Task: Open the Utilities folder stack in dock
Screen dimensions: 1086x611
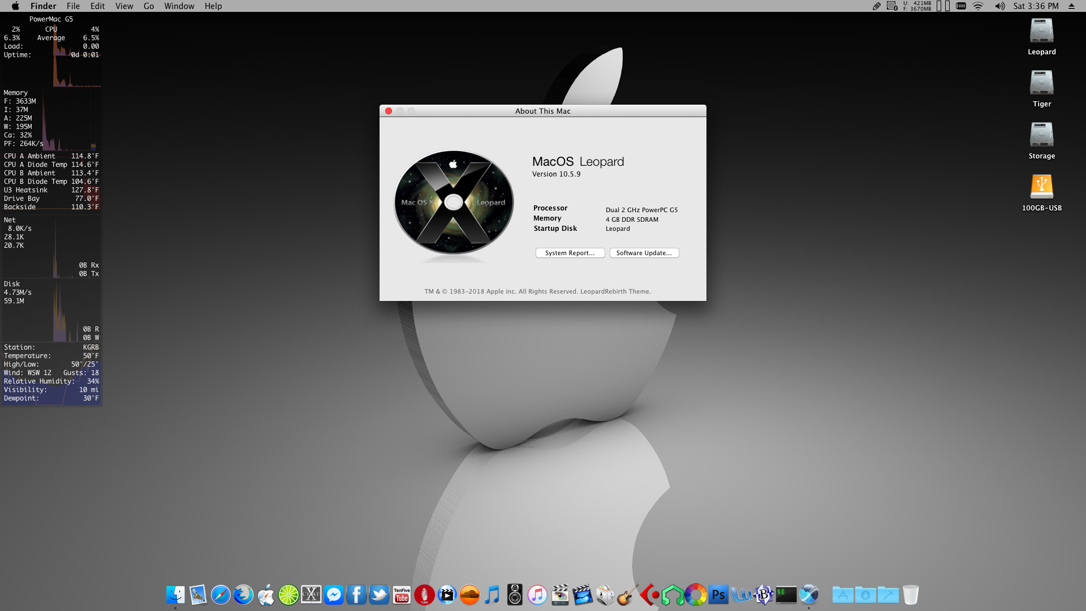Action: tap(888, 595)
